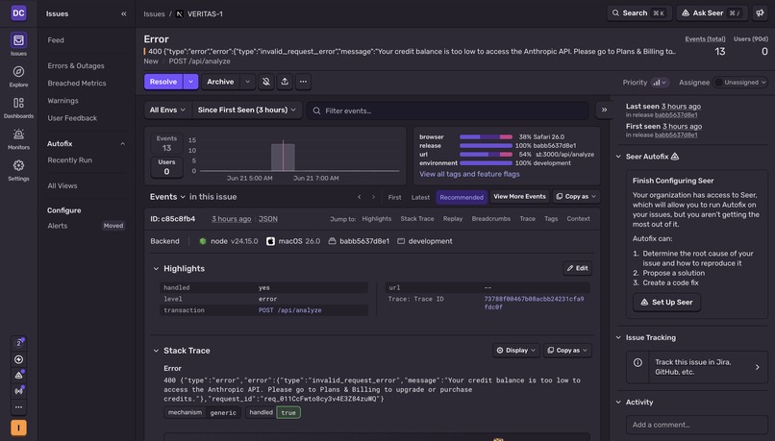Click the Seer Autofix triangle icon
Screen dimensions: 775x441
[675, 157]
